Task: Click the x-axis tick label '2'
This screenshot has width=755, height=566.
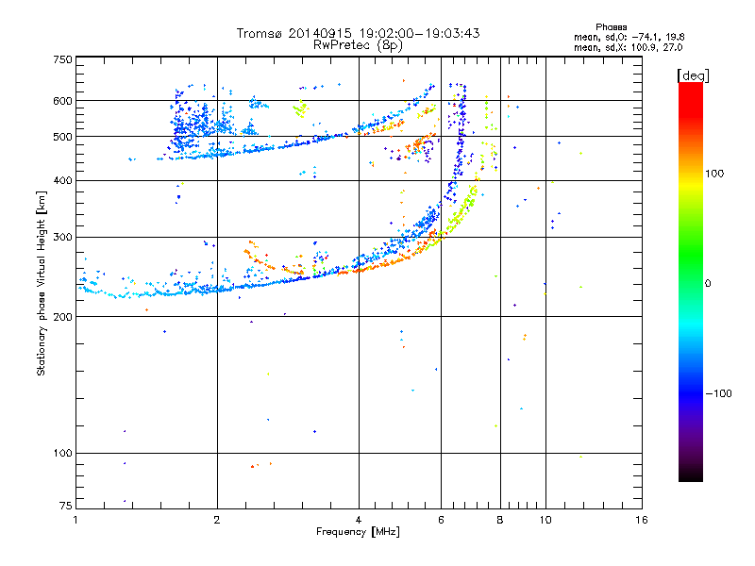Action: click(217, 520)
